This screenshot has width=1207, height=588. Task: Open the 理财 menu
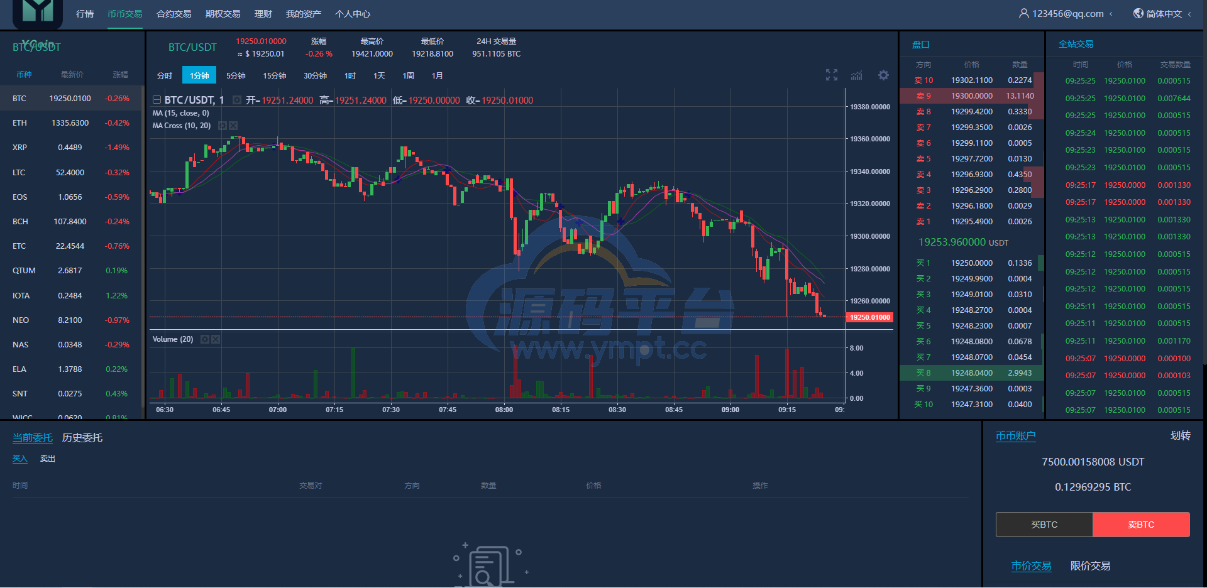pos(263,14)
